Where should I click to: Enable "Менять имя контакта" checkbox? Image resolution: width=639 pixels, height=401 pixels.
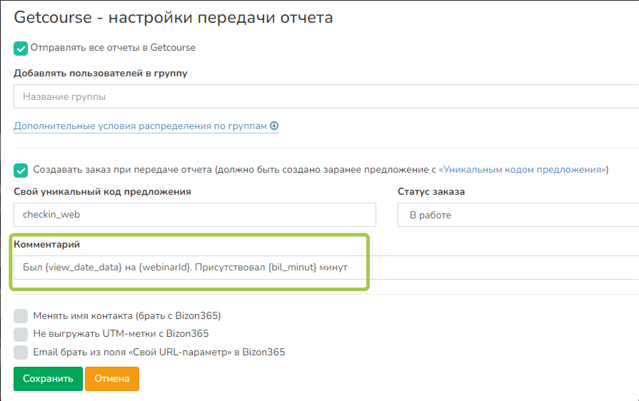[21, 316]
